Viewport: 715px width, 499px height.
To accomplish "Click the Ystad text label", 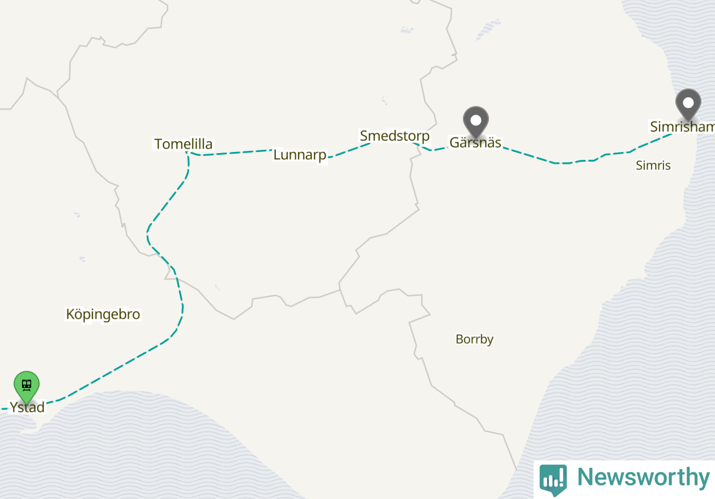I will (27, 407).
